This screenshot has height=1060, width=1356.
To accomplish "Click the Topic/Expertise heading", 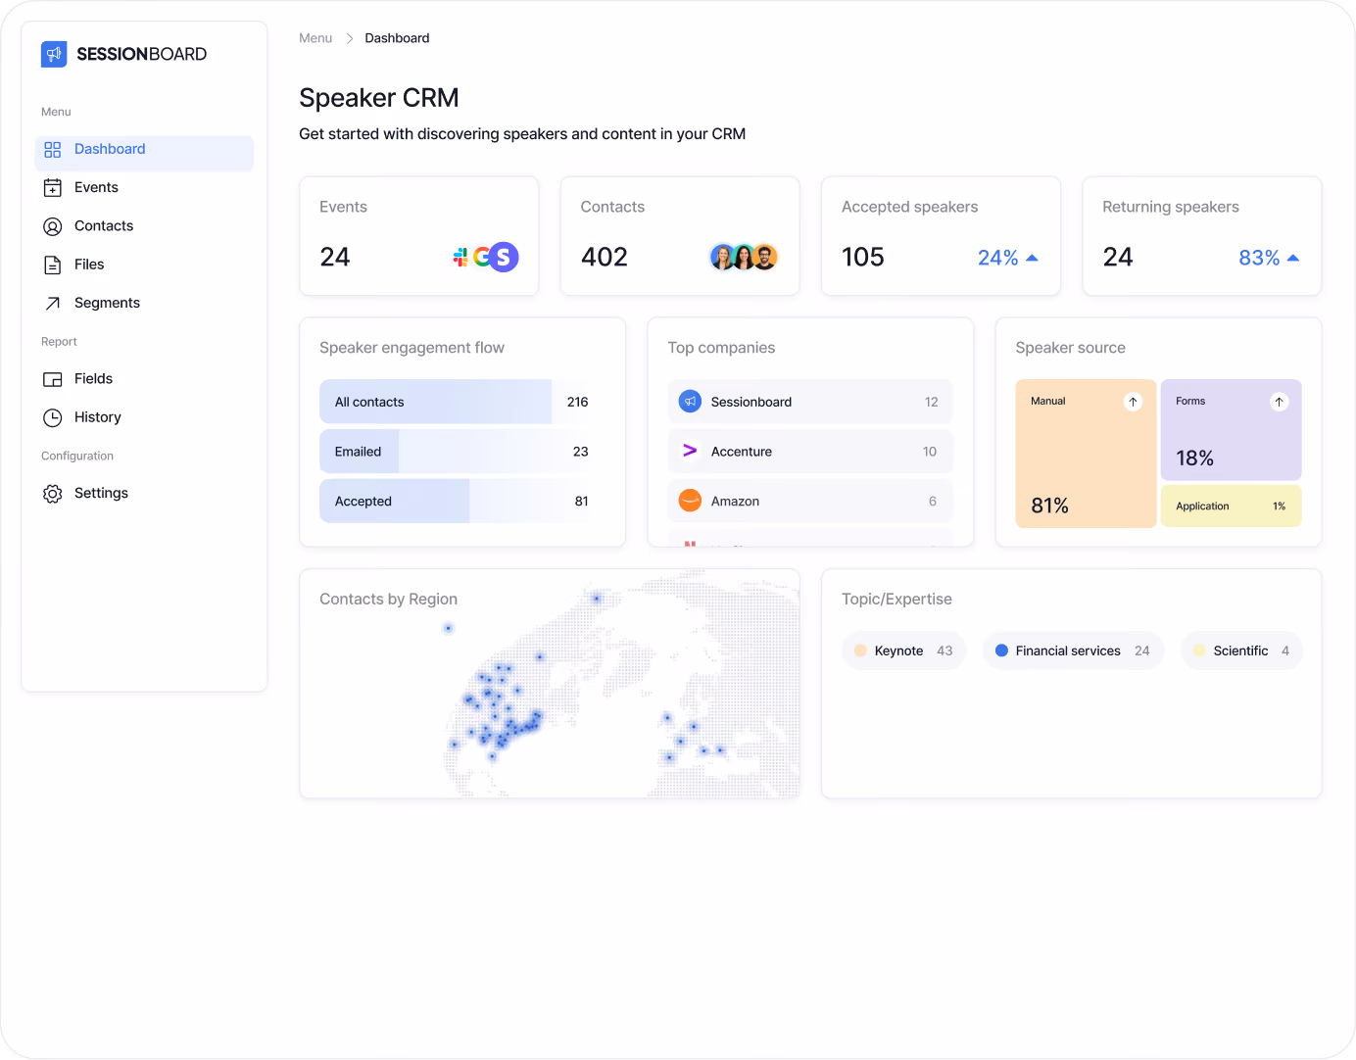I will point(896,600).
